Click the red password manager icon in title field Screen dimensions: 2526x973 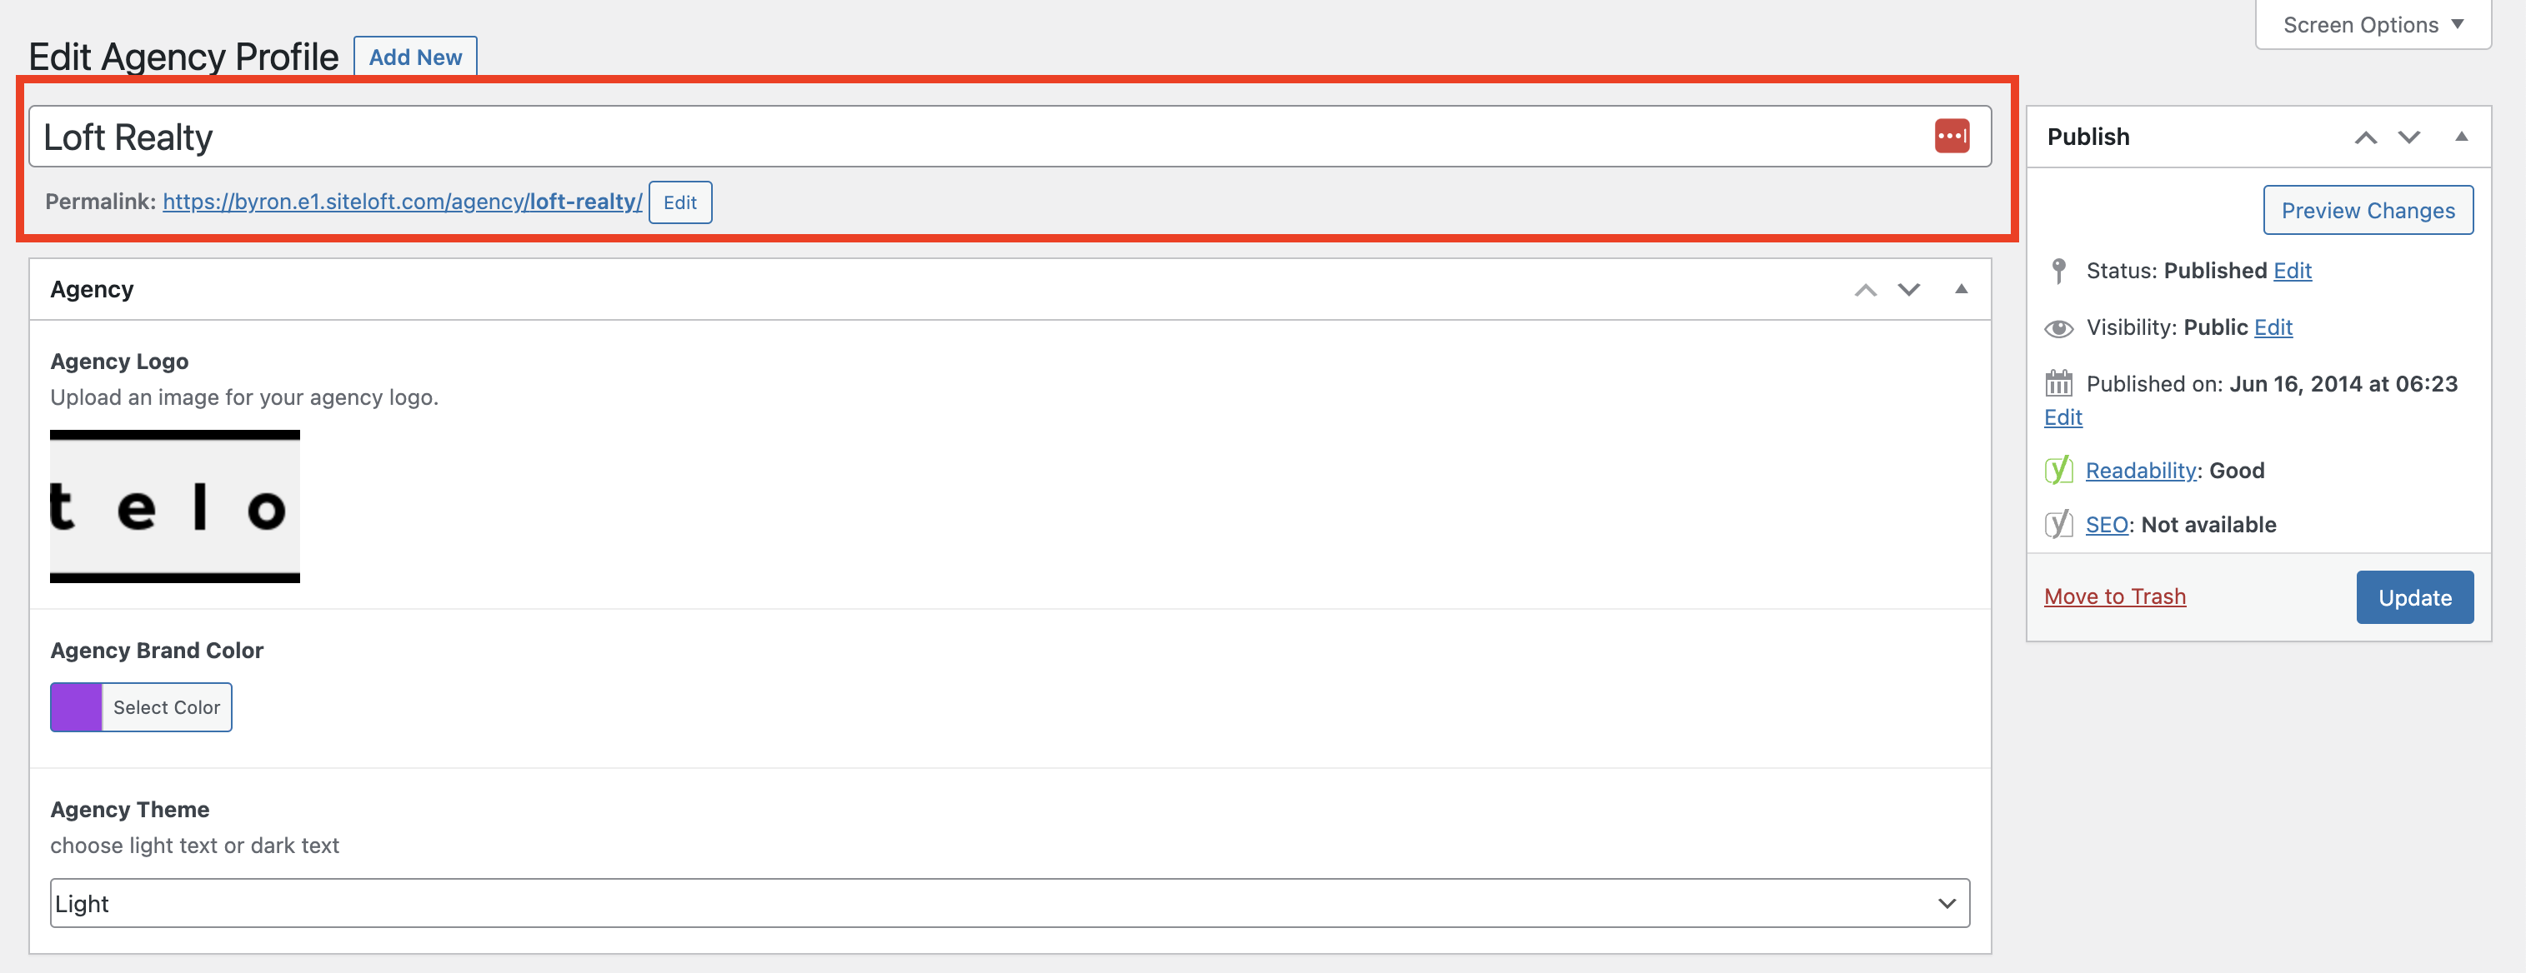coord(1952,136)
